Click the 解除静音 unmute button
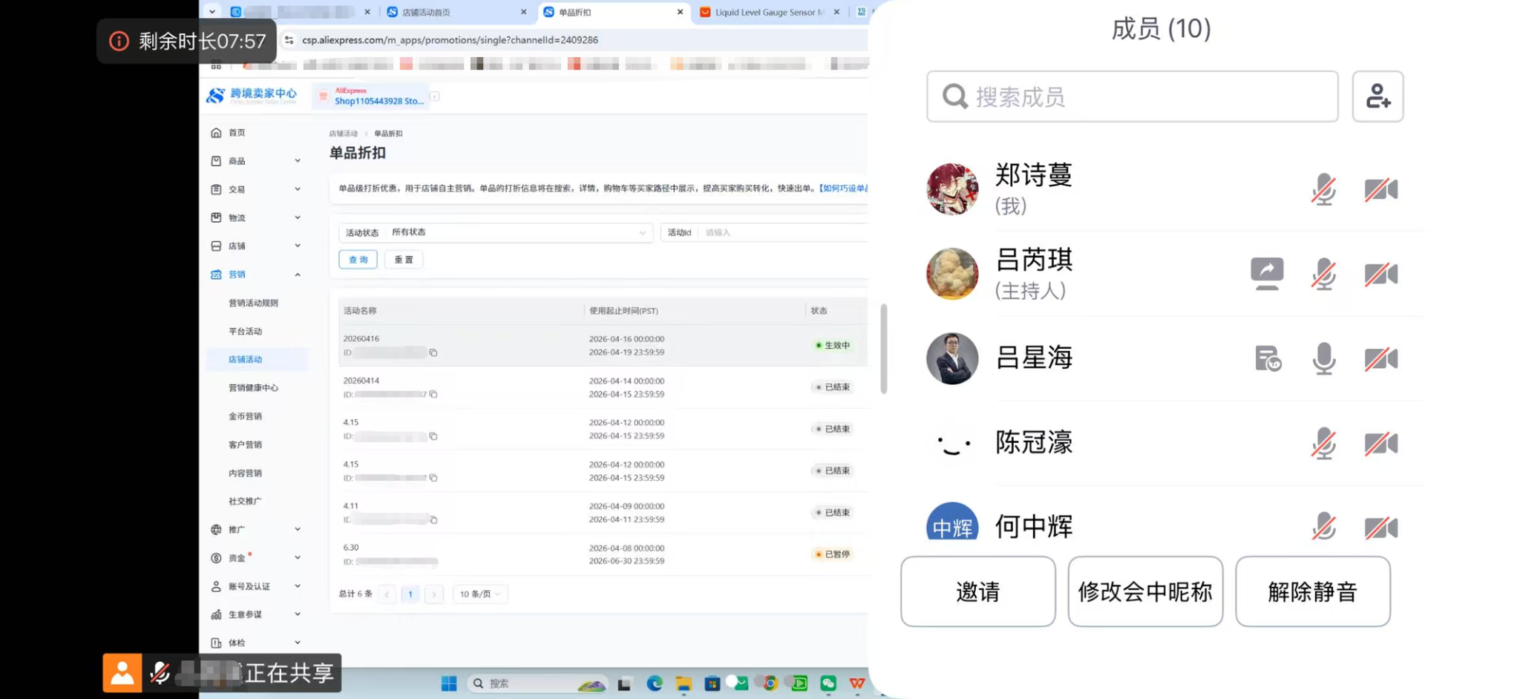Viewport: 1520px width, 699px height. coord(1312,591)
